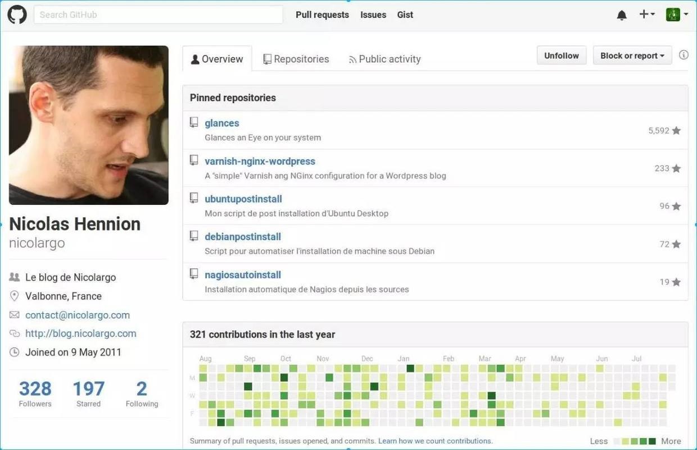Screen dimensions: 697x450
Task: Open Pull requests in the top navigation
Action: [x=322, y=15]
